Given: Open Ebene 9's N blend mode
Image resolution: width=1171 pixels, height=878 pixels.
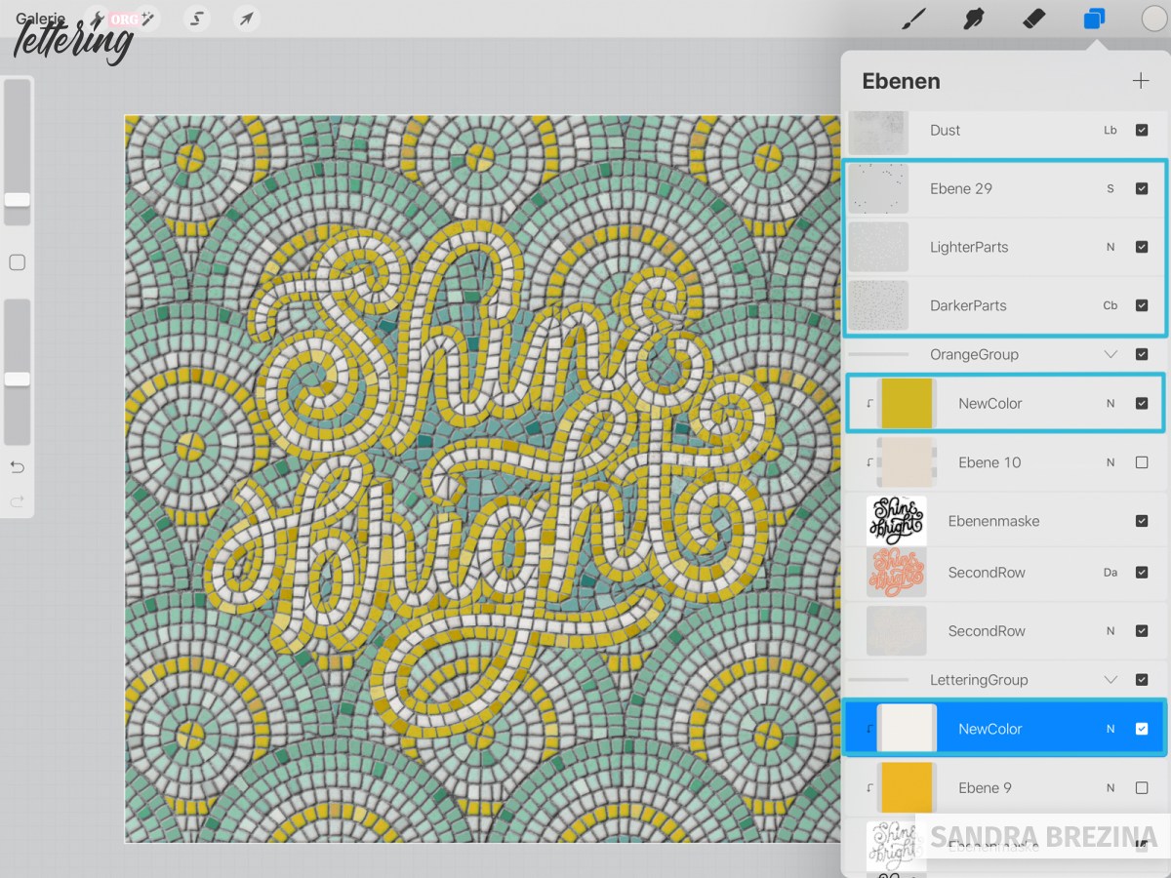Looking at the screenshot, I should [x=1110, y=788].
